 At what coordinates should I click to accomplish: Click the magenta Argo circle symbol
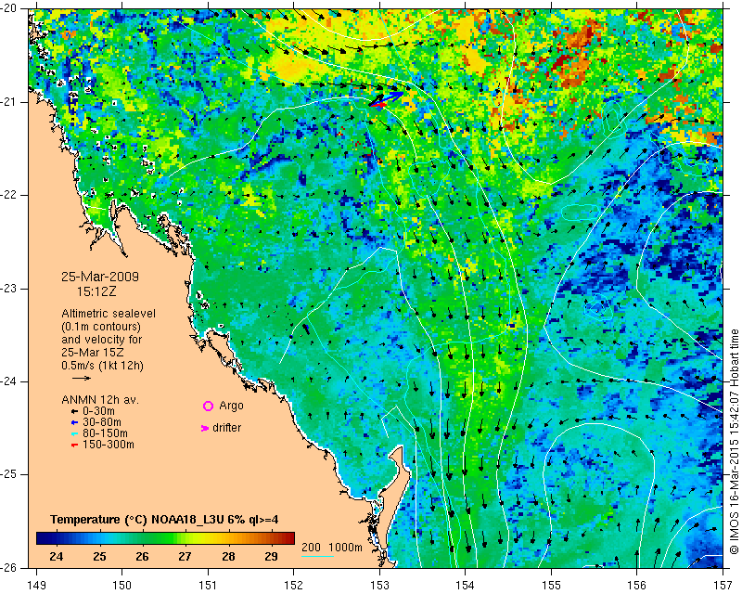tap(208, 406)
